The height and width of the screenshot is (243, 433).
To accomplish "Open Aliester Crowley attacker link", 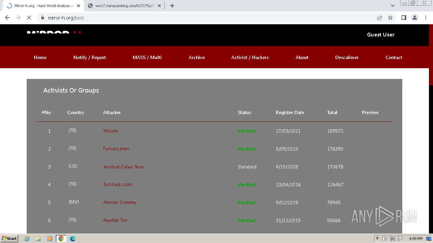I will pyautogui.click(x=120, y=202).
